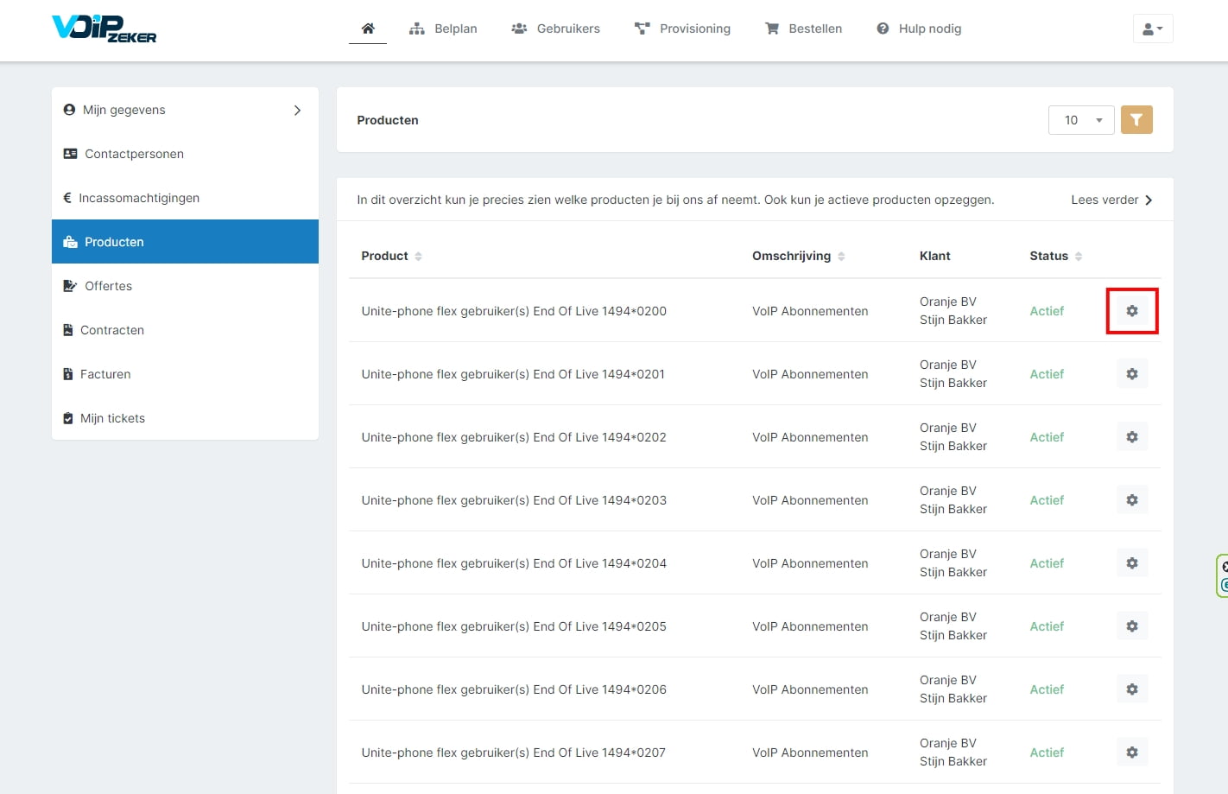Expand the Mijn gegevens chevron

(297, 110)
